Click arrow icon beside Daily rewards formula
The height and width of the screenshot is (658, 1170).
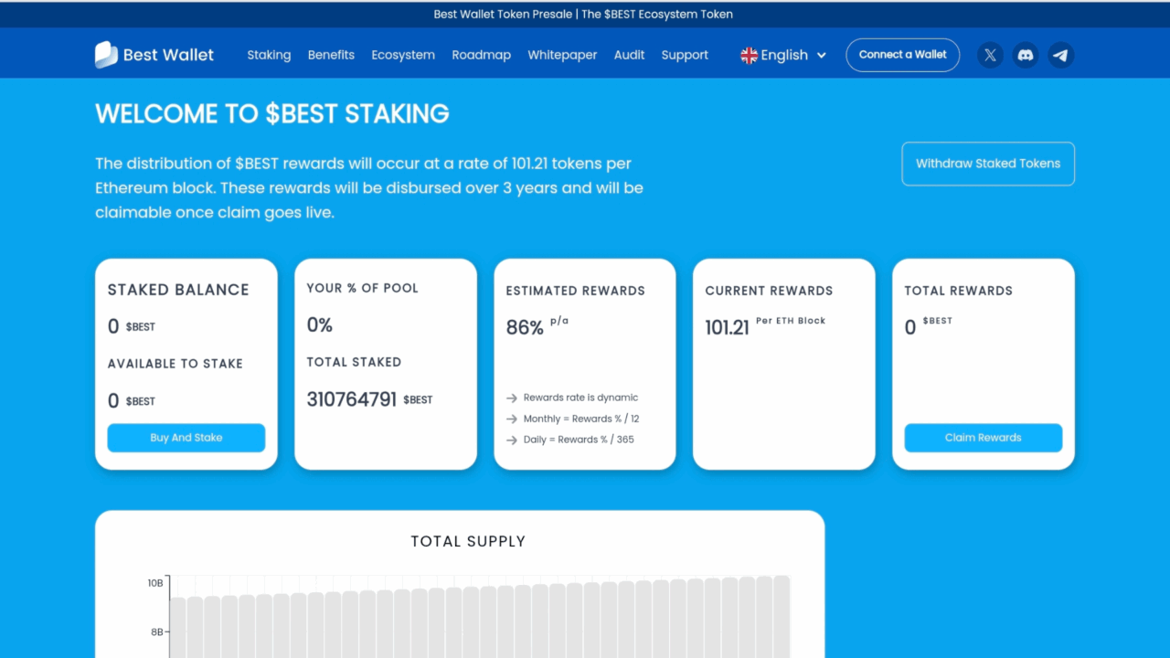pyautogui.click(x=512, y=440)
